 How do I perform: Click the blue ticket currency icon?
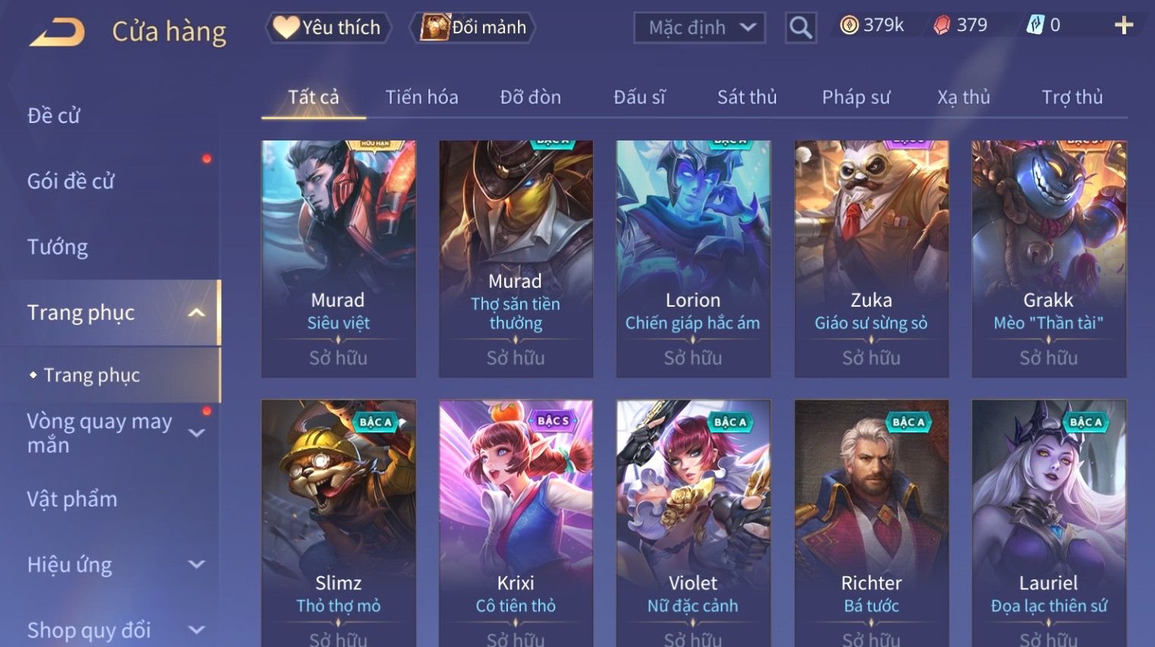tap(1035, 25)
